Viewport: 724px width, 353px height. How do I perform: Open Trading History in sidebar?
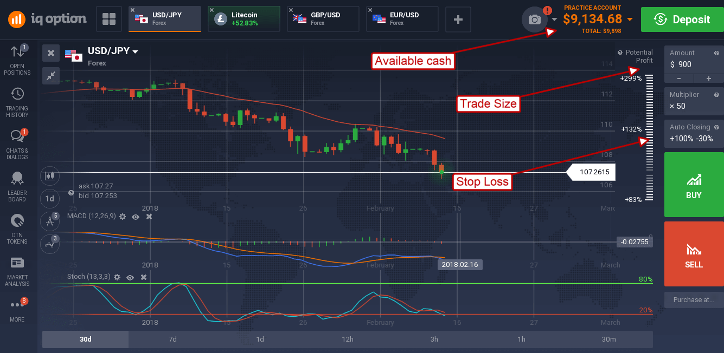(x=17, y=103)
